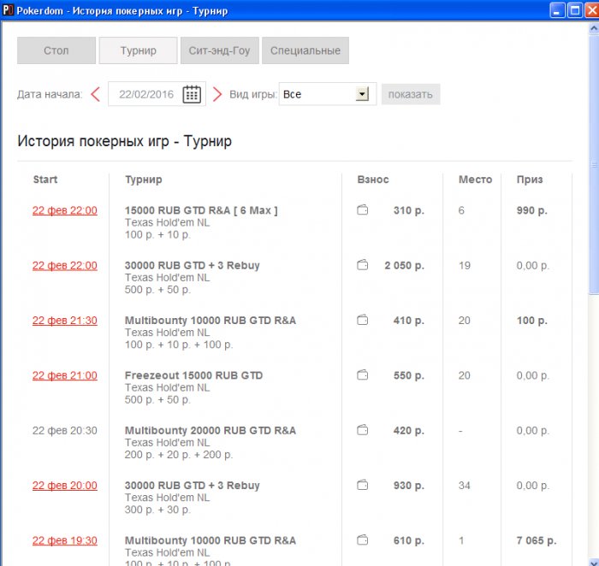Open the 22 фев 21:00 tournament link
Image resolution: width=599 pixels, height=566 pixels.
coord(64,375)
